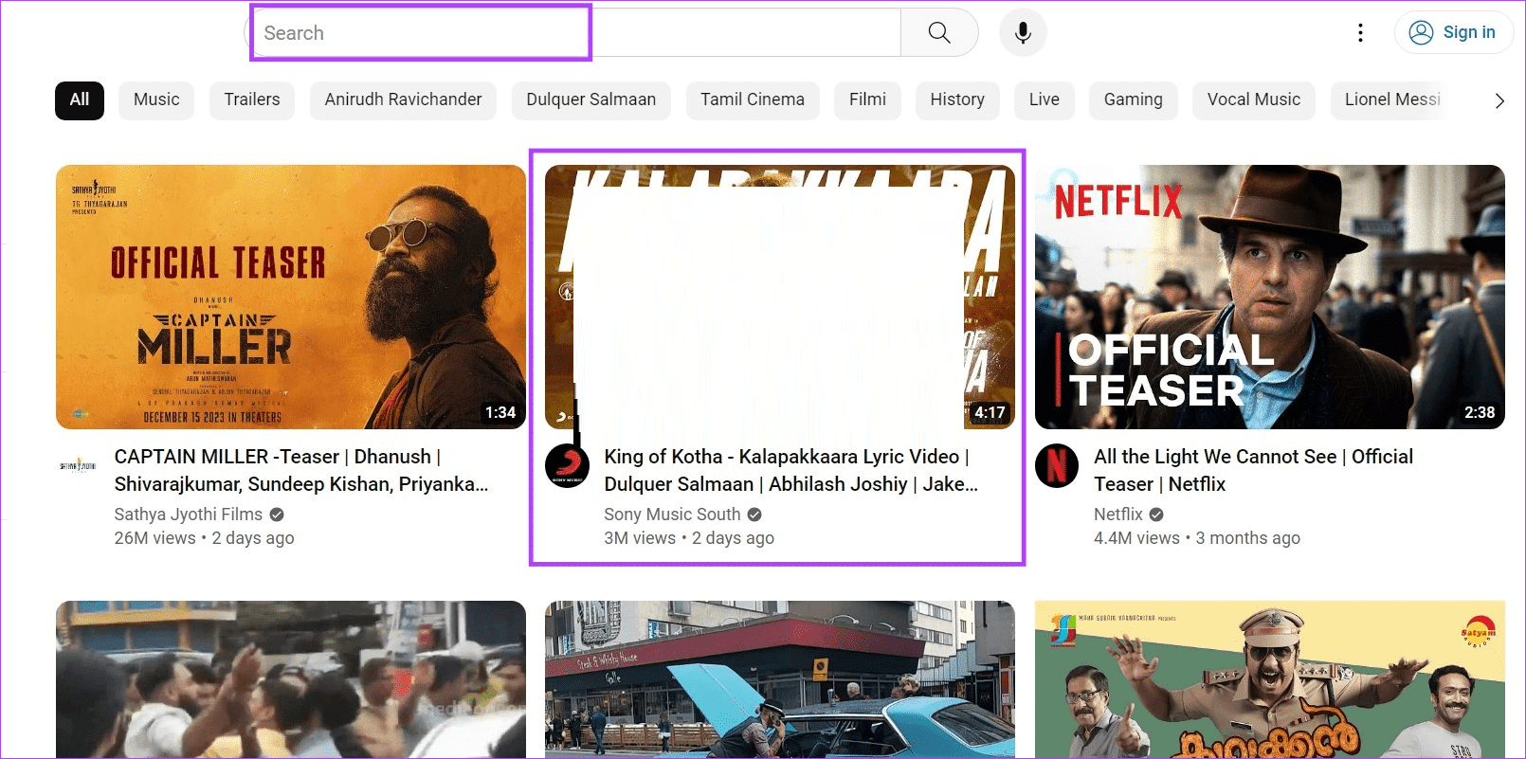Show more filter chips with right chevron
The width and height of the screenshot is (1526, 759).
pyautogui.click(x=1499, y=100)
